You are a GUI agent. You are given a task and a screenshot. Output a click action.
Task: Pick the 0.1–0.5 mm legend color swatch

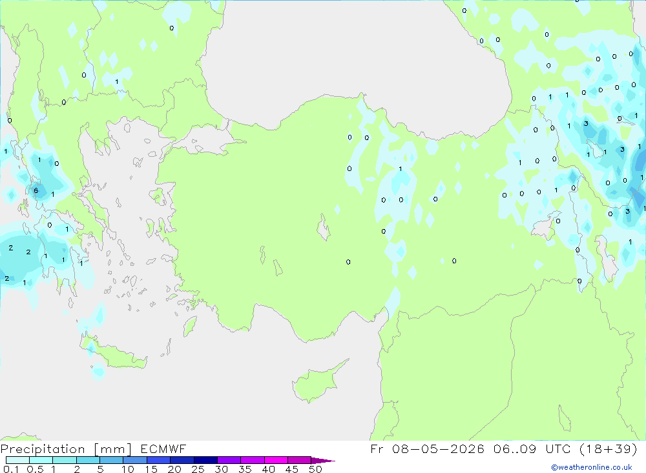pos(17,460)
